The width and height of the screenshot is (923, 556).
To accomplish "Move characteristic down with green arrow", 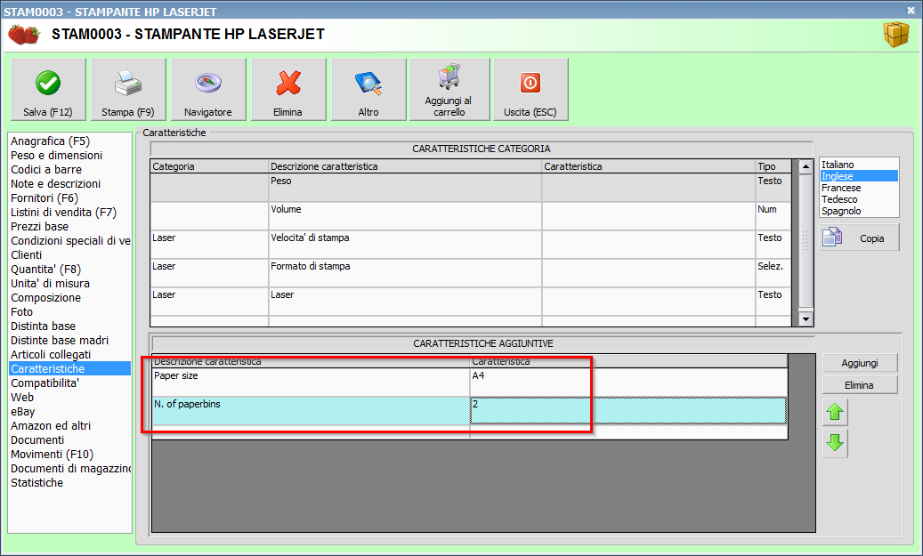I will click(835, 443).
